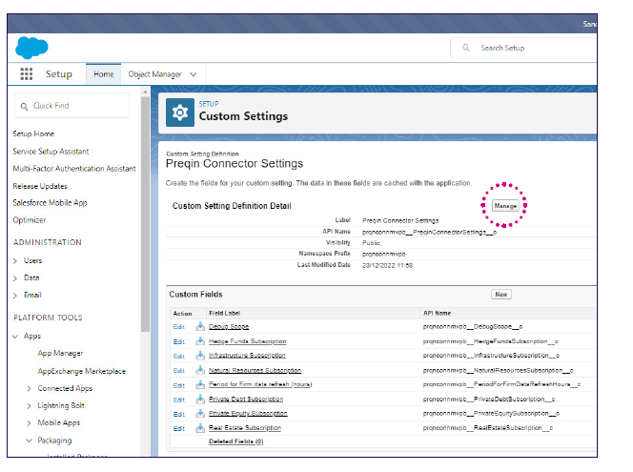Click download icon for Infrastructure Subscription

point(200,356)
